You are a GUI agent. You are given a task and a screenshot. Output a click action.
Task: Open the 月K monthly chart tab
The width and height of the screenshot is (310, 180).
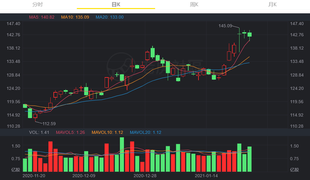(272, 4)
